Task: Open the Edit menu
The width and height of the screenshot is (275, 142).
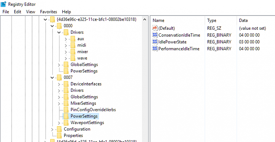Action: pos(18,12)
